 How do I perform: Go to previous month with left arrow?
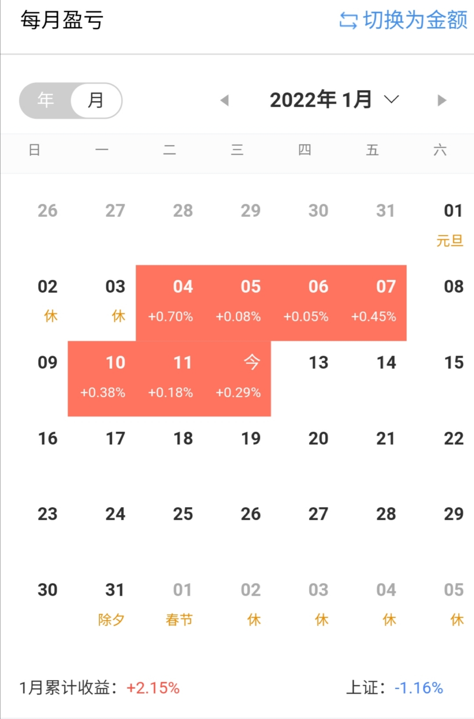[x=225, y=101]
